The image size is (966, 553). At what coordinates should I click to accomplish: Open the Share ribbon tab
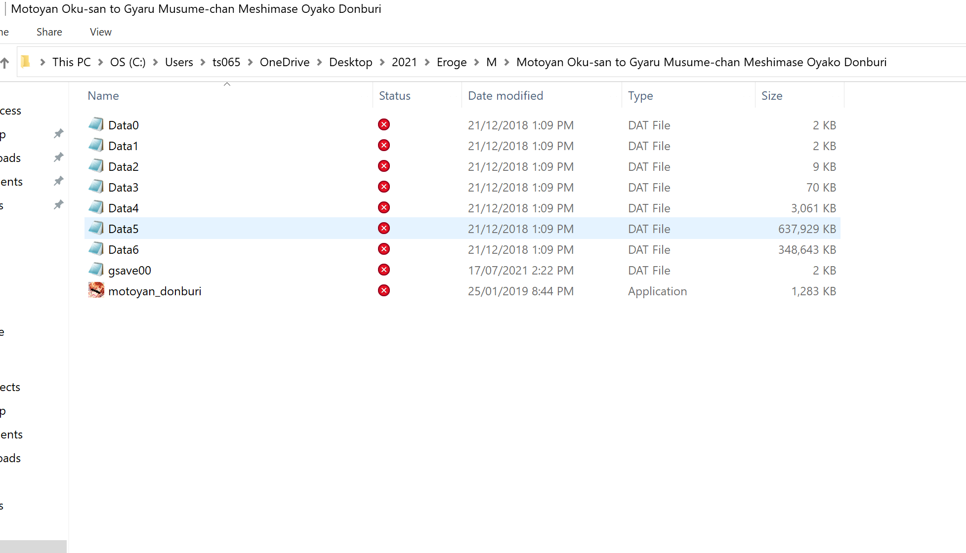49,32
